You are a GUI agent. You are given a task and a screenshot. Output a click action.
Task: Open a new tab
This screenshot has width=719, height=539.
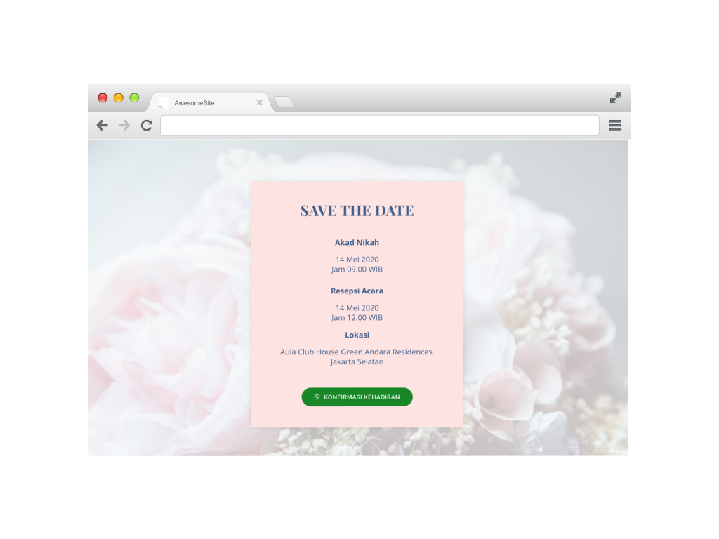coord(284,102)
